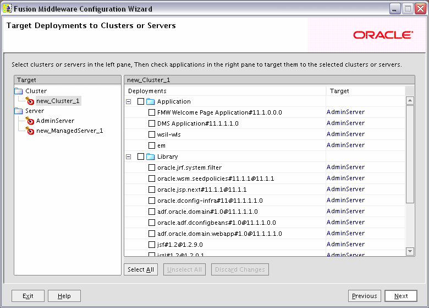The image size is (429, 308).
Task: Check the oracle.jrf.system.filter checkbox
Action: click(x=152, y=167)
